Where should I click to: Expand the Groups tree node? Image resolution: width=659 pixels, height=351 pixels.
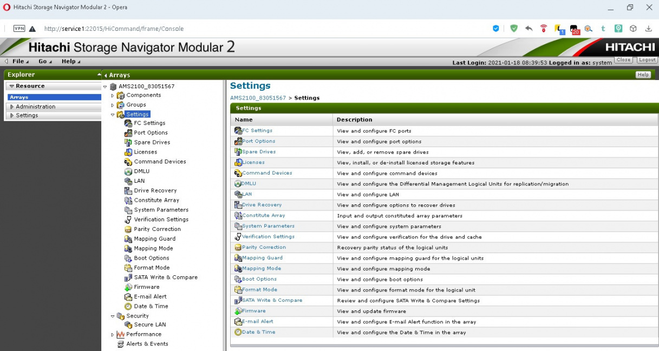tap(113, 105)
